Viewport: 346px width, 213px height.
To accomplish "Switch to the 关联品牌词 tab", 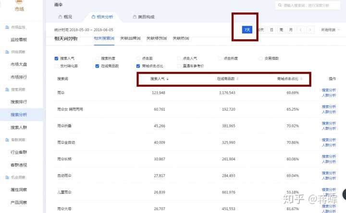I will coord(130,38).
